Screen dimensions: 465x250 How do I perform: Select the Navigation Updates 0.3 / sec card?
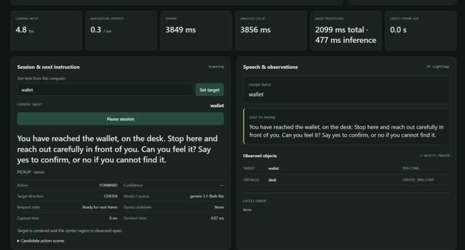pos(121,31)
